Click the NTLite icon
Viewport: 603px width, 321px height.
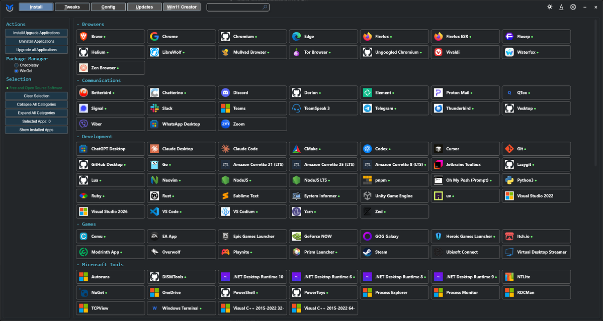tap(509, 277)
